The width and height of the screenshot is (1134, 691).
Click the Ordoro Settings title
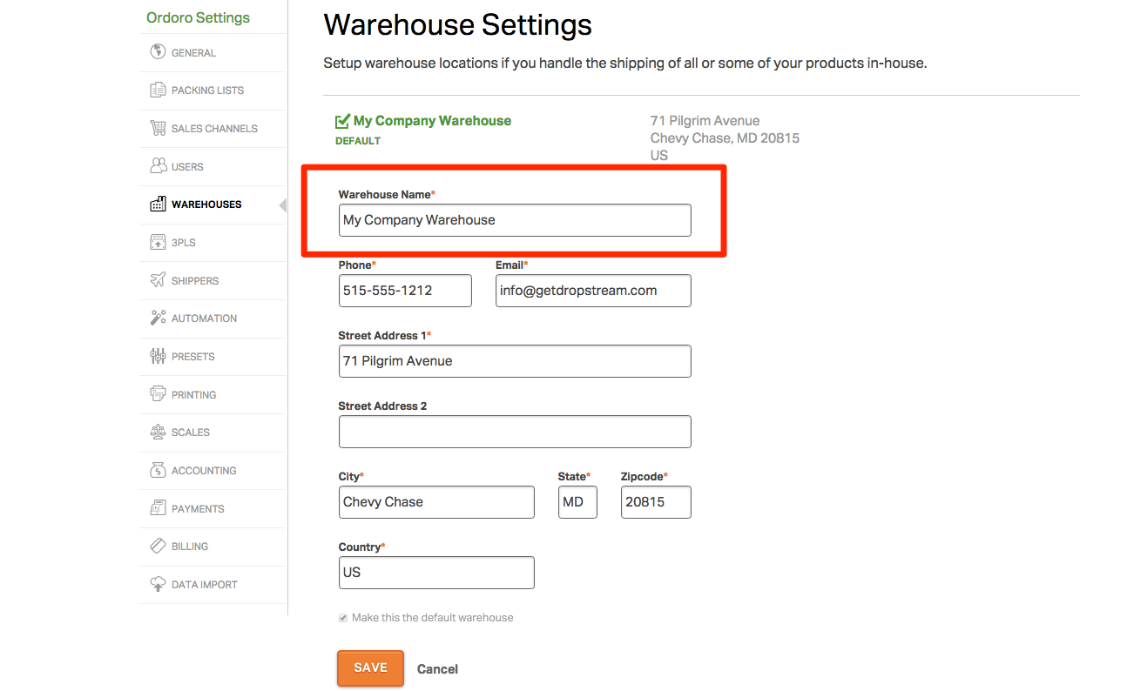[198, 17]
